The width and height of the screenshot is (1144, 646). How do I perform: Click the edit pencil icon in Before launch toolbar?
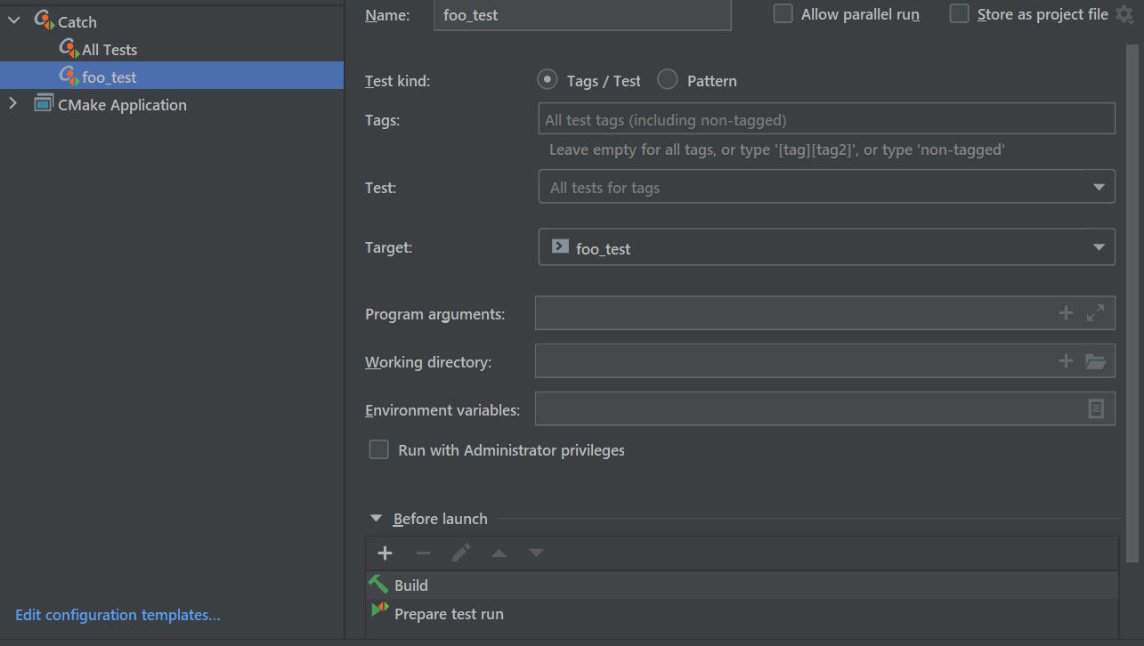click(460, 553)
